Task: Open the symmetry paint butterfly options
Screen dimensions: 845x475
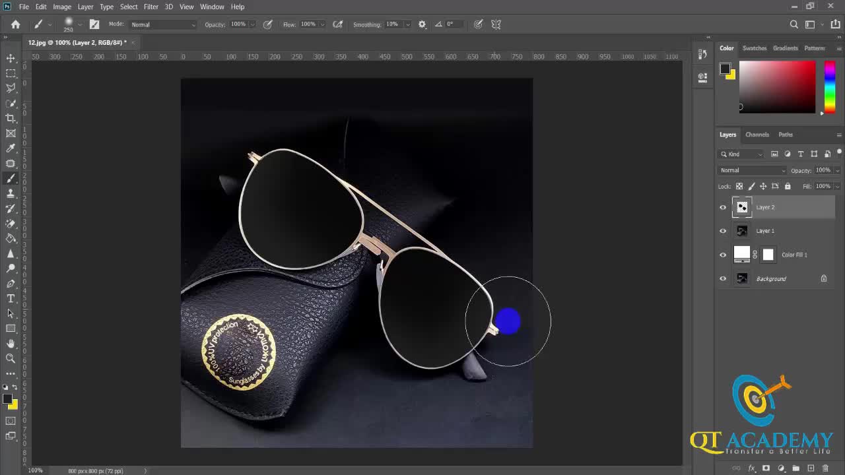Action: [x=496, y=24]
